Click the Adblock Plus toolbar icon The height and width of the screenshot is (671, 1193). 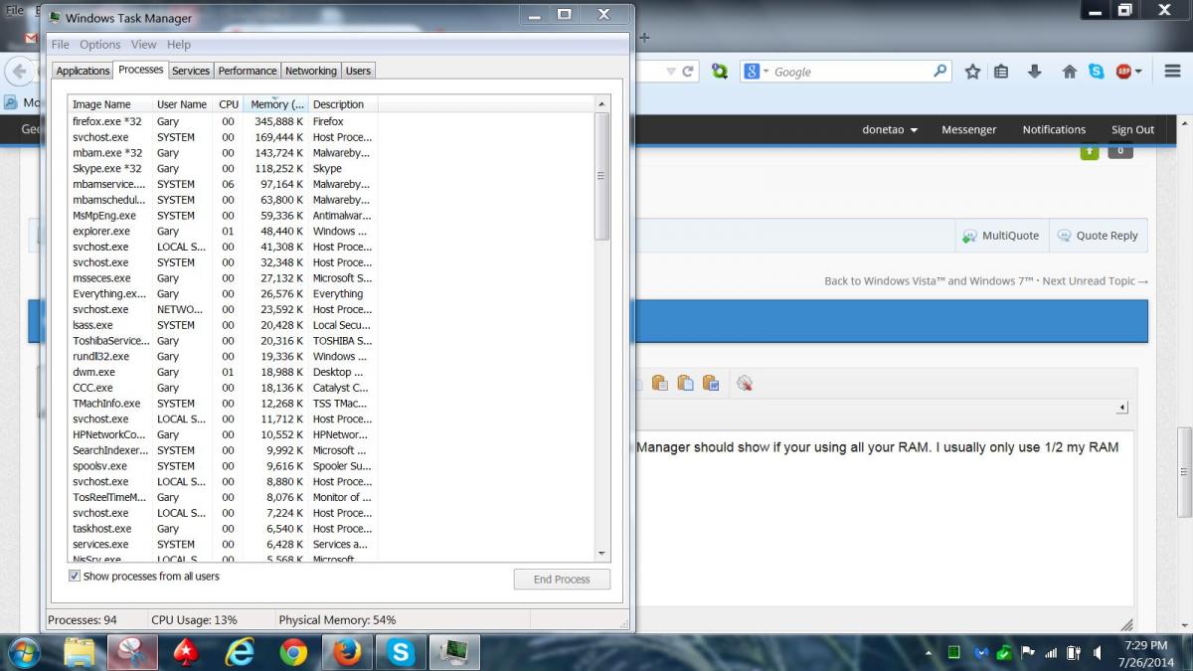tap(1123, 72)
